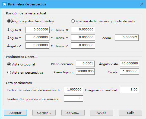Edit the Trans. X field
This screenshot has width=146, height=119.
click(83, 30)
